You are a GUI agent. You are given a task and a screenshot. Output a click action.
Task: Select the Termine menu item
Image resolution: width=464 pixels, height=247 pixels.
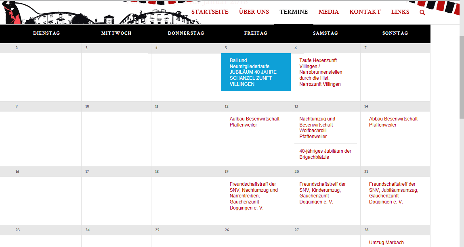pyautogui.click(x=294, y=12)
